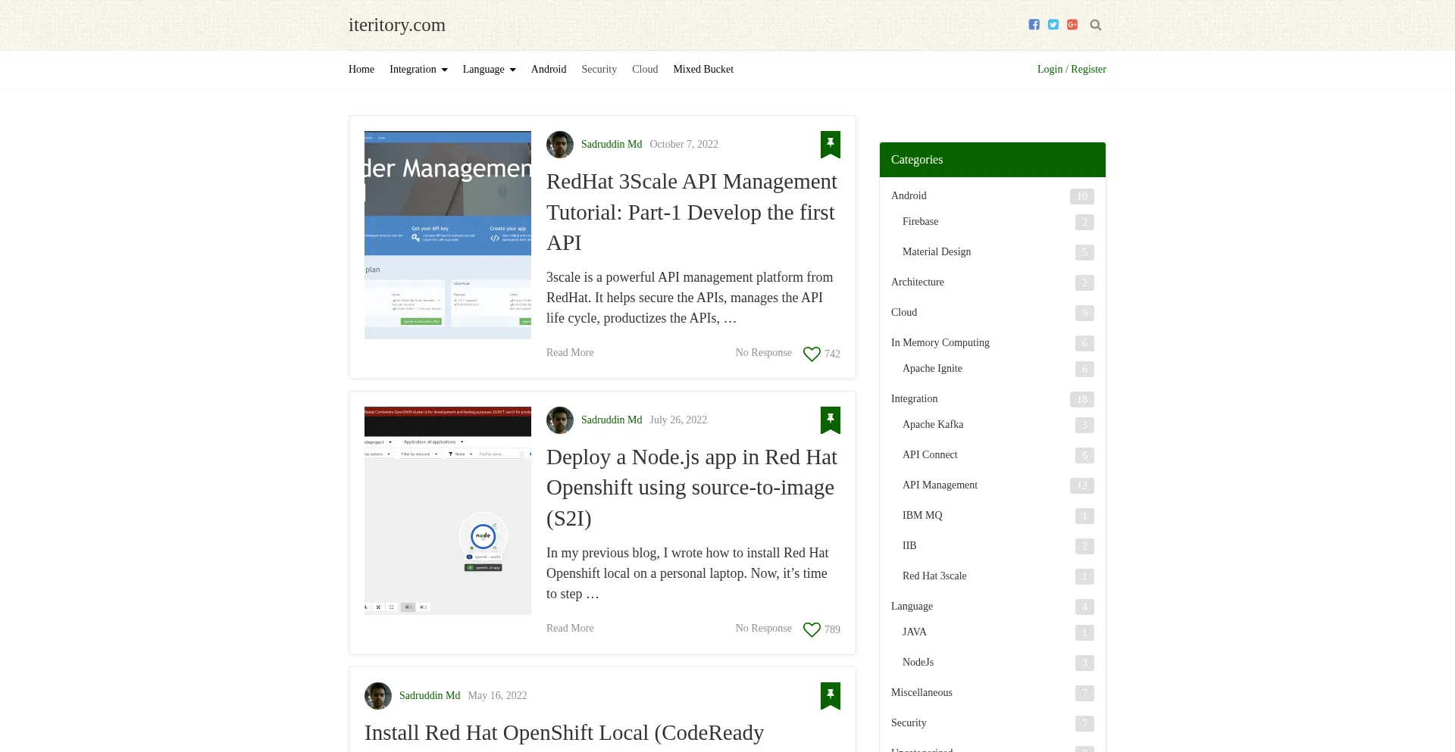
Task: Select Apache Kafka category
Action: pos(933,424)
